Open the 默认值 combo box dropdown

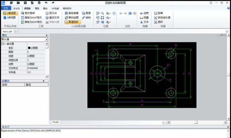[47, 39]
